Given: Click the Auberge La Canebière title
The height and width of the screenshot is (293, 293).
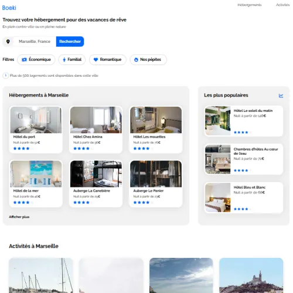Looking at the screenshot, I should point(91,190).
